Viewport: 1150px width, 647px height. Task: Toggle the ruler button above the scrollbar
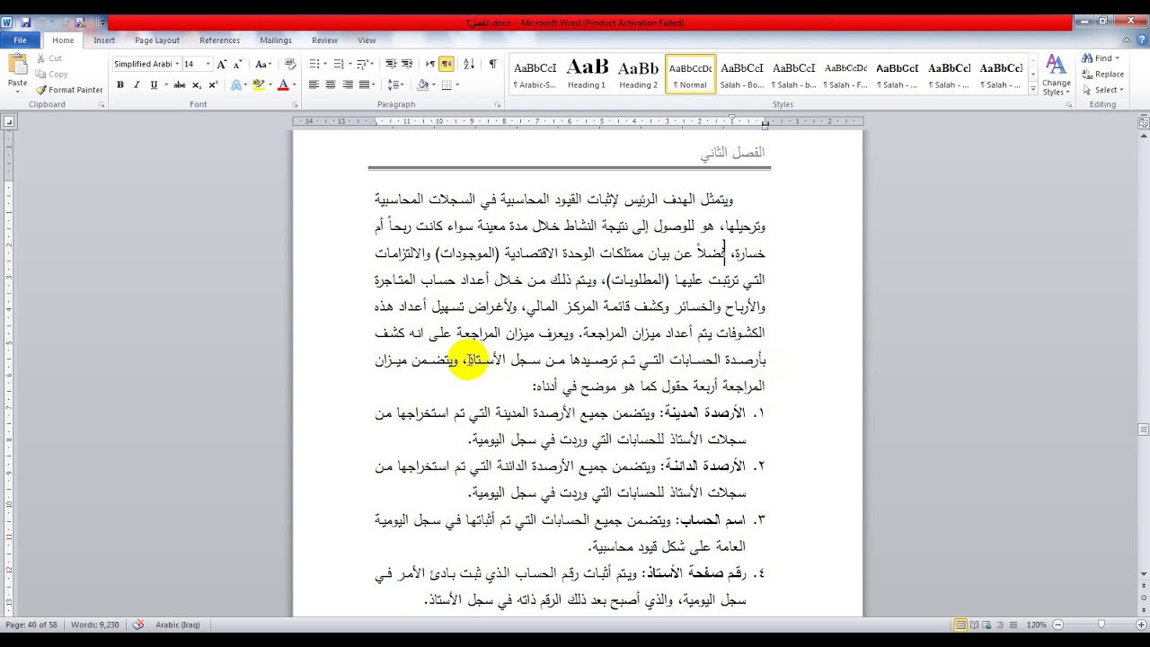[1144, 122]
